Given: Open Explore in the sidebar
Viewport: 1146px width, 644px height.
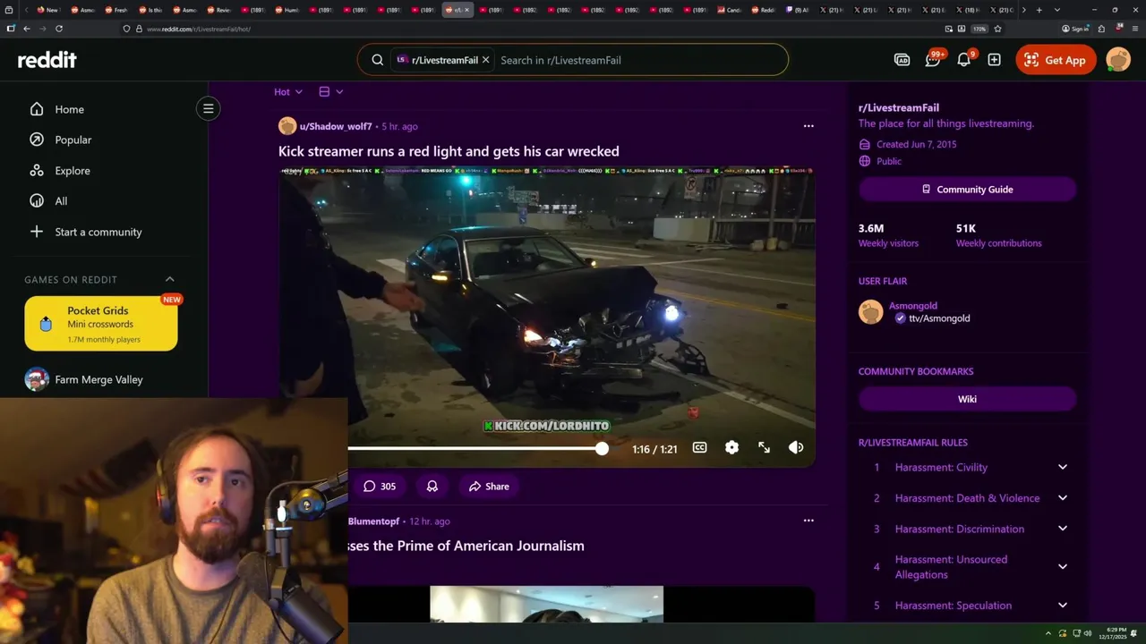Looking at the screenshot, I should (x=72, y=171).
